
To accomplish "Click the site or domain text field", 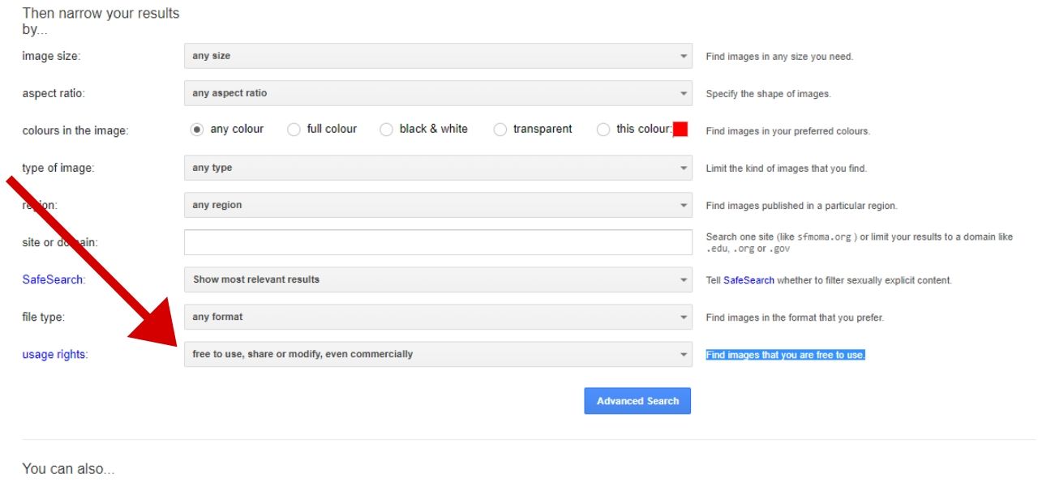I will tap(438, 242).
